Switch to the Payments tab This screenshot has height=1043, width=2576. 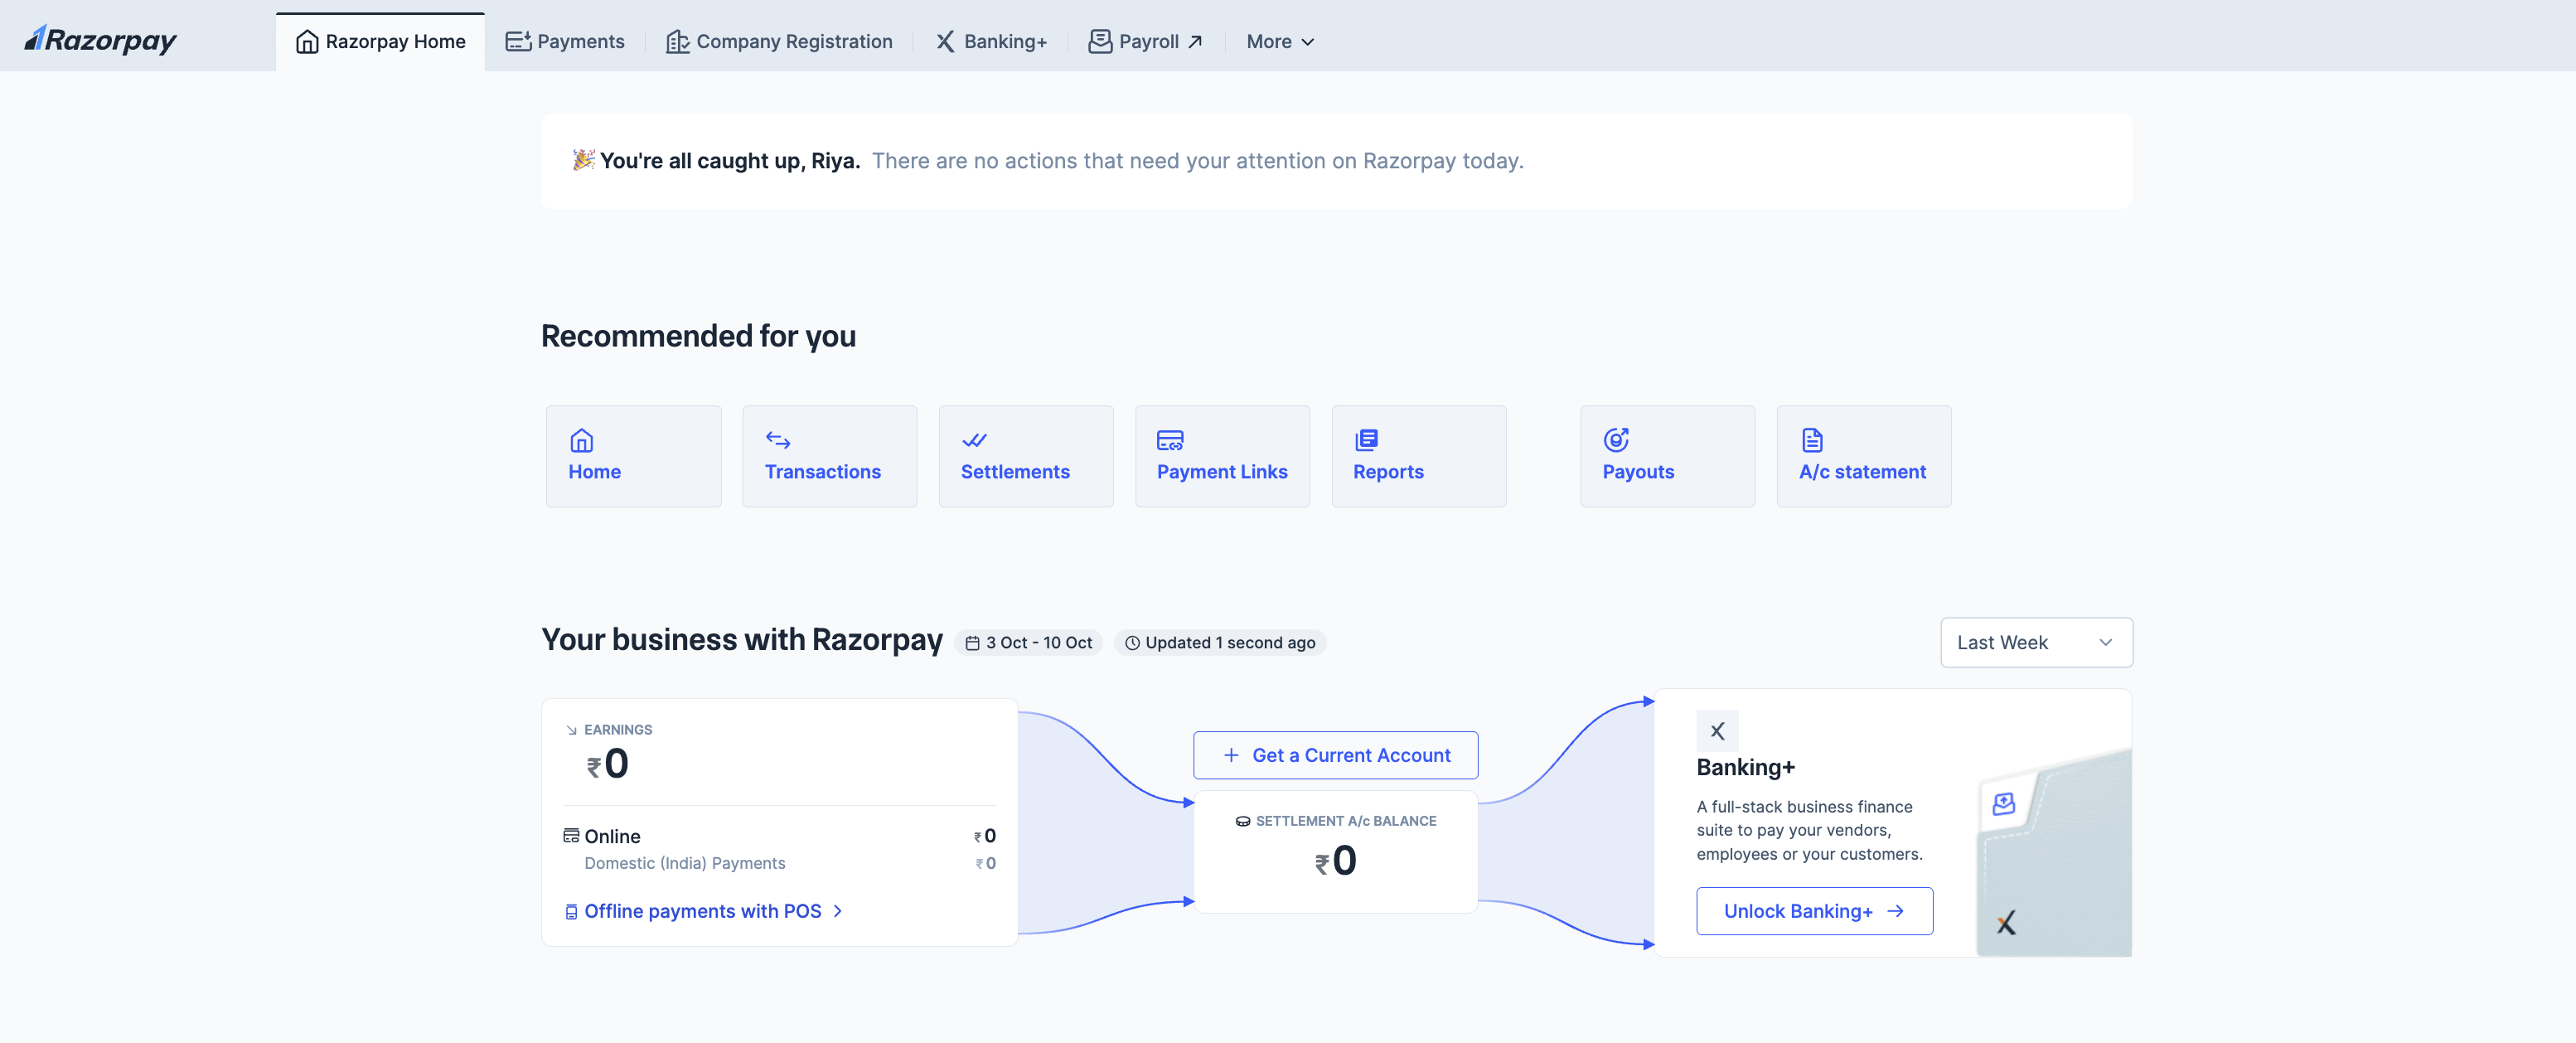pyautogui.click(x=565, y=42)
